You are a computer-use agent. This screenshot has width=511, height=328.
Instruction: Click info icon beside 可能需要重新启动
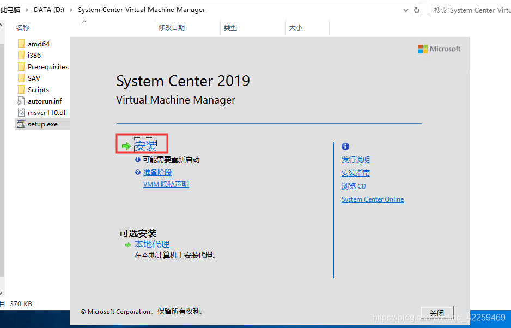138,160
